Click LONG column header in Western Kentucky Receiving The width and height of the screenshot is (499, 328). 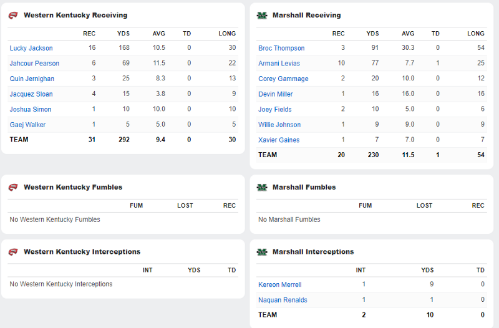pos(227,34)
